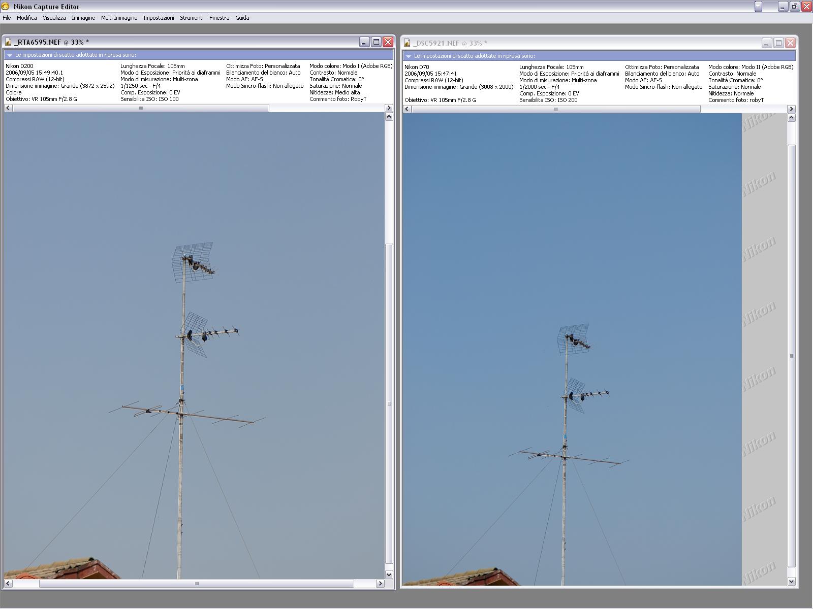
Task: Close the Nikon Capture Editor application
Action: pos(806,7)
